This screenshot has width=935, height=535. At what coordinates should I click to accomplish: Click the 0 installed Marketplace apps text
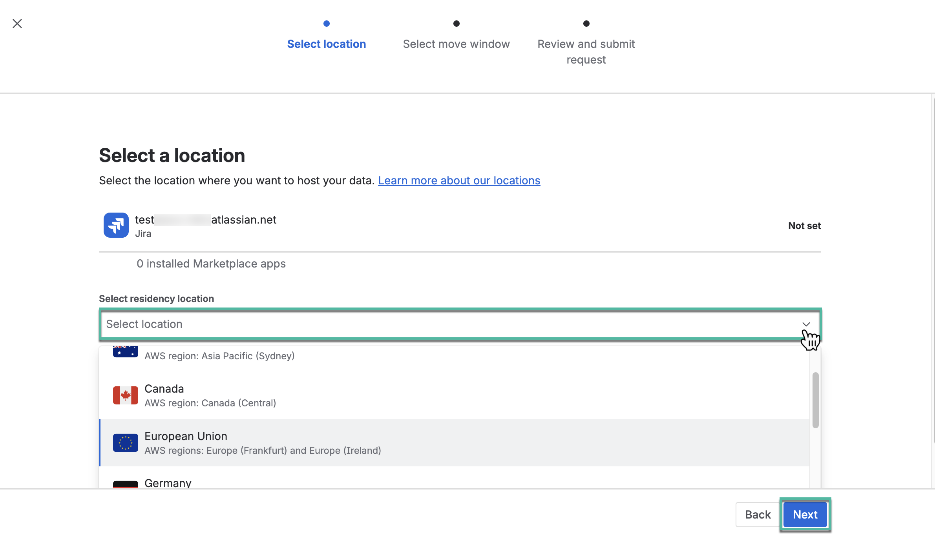(211, 264)
